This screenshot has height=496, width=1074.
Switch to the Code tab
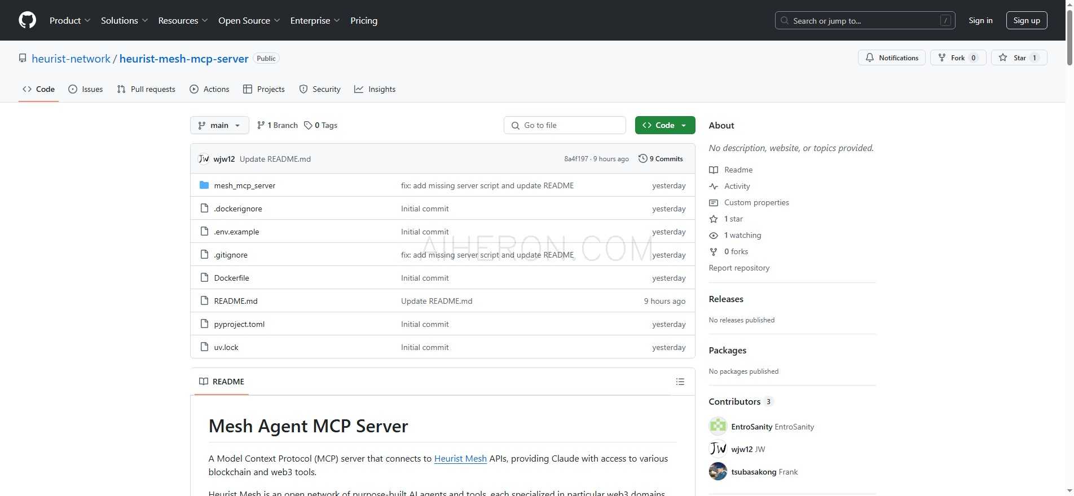point(38,89)
